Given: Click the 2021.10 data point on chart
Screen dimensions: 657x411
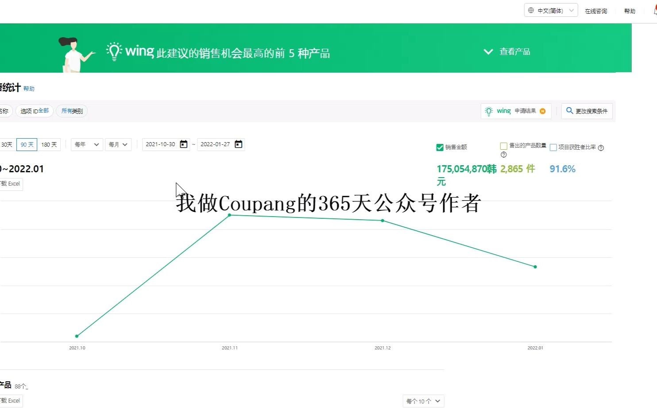Looking at the screenshot, I should click(x=77, y=336).
